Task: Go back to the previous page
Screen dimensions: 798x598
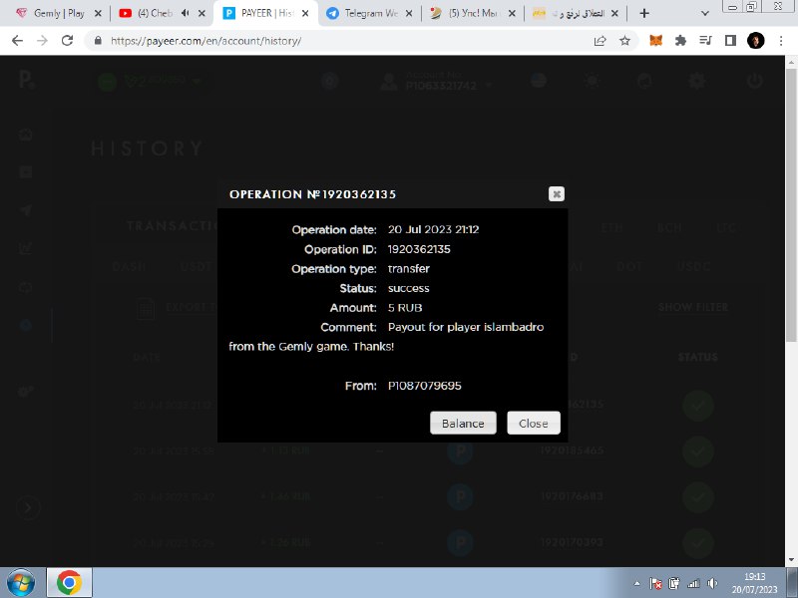Action: click(x=17, y=41)
